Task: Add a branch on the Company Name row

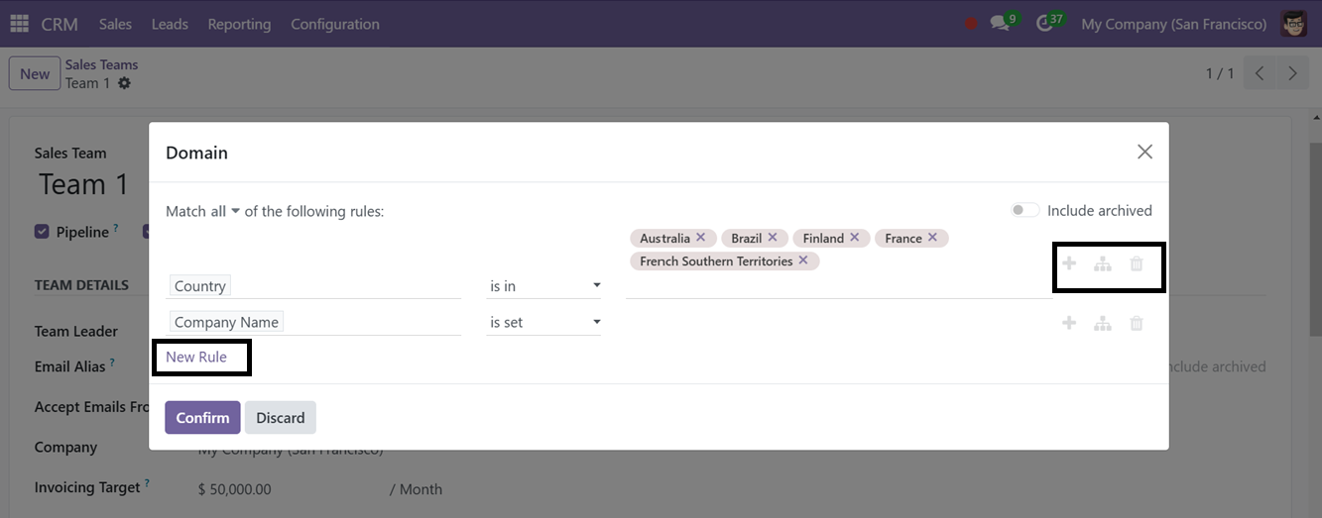Action: [1103, 323]
